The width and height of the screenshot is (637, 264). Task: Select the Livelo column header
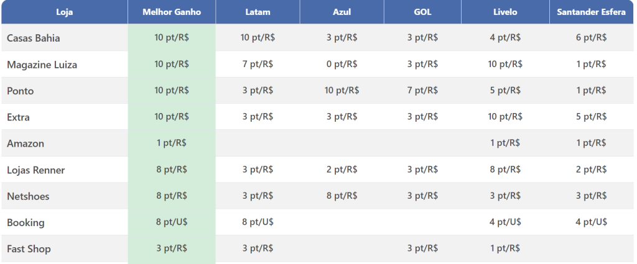pyautogui.click(x=505, y=12)
